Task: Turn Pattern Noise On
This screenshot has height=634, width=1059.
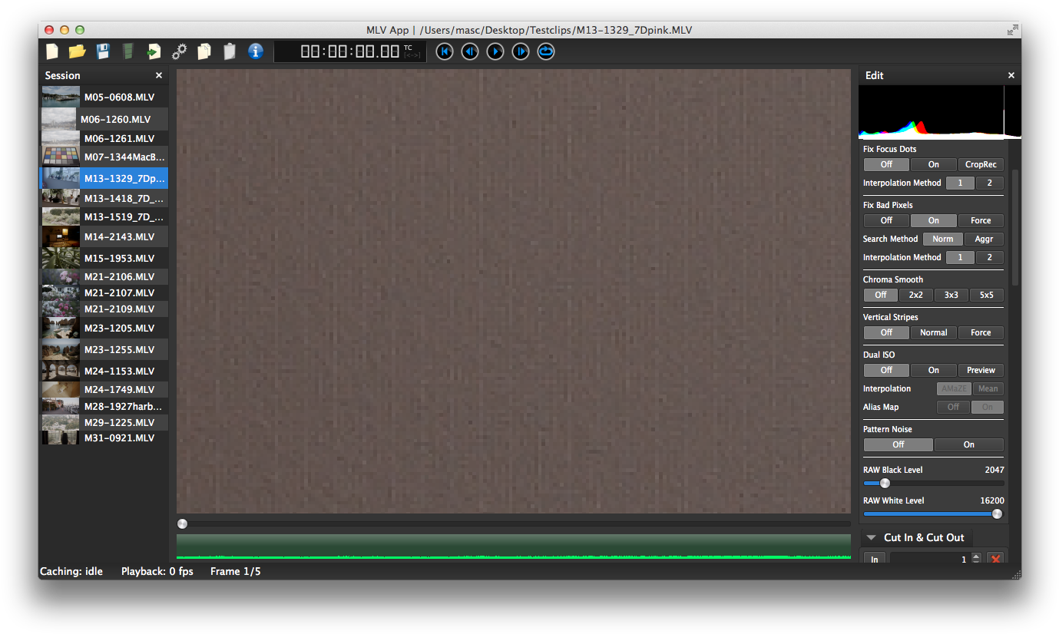Action: click(x=968, y=444)
